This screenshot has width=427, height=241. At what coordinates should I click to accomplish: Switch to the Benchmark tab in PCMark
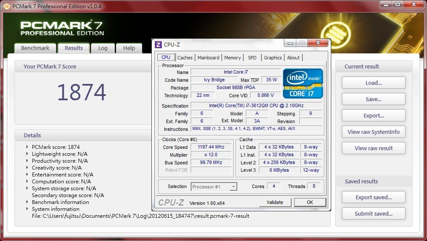(x=35, y=48)
